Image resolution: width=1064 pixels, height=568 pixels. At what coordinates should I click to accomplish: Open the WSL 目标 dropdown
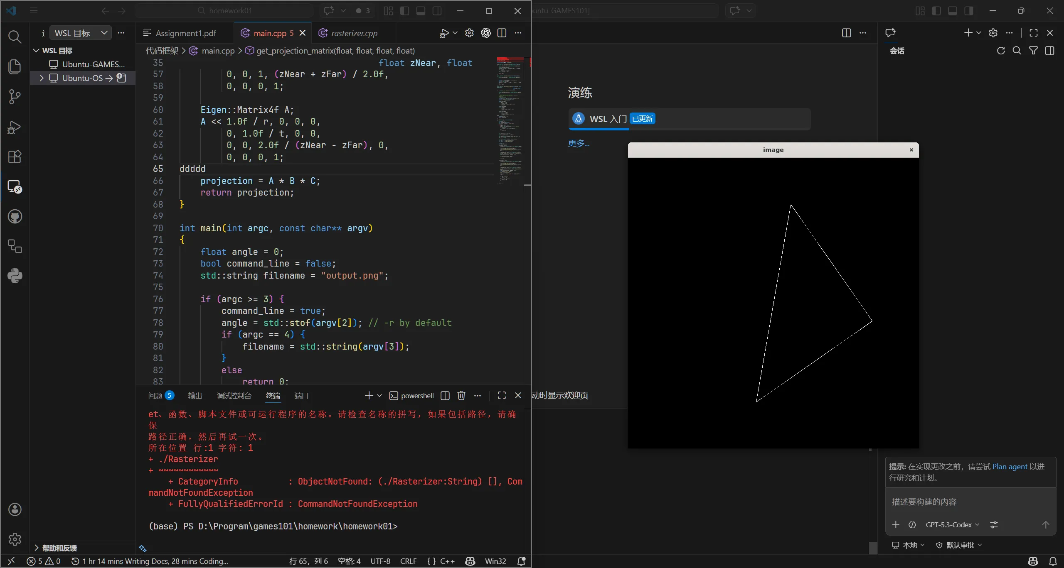[81, 33]
